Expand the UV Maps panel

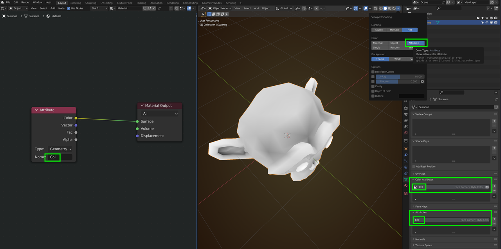pos(420,173)
